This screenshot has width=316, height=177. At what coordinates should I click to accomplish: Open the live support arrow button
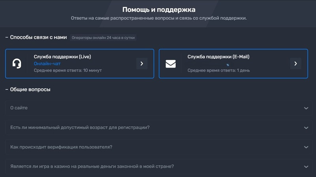tap(142, 64)
